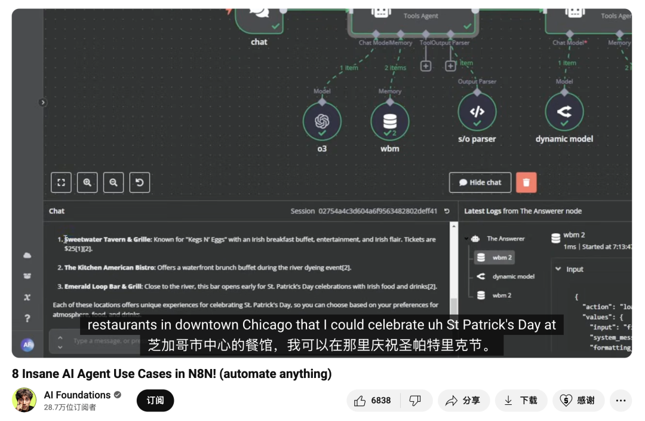
Task: Select the o3 model node
Action: [x=322, y=121]
